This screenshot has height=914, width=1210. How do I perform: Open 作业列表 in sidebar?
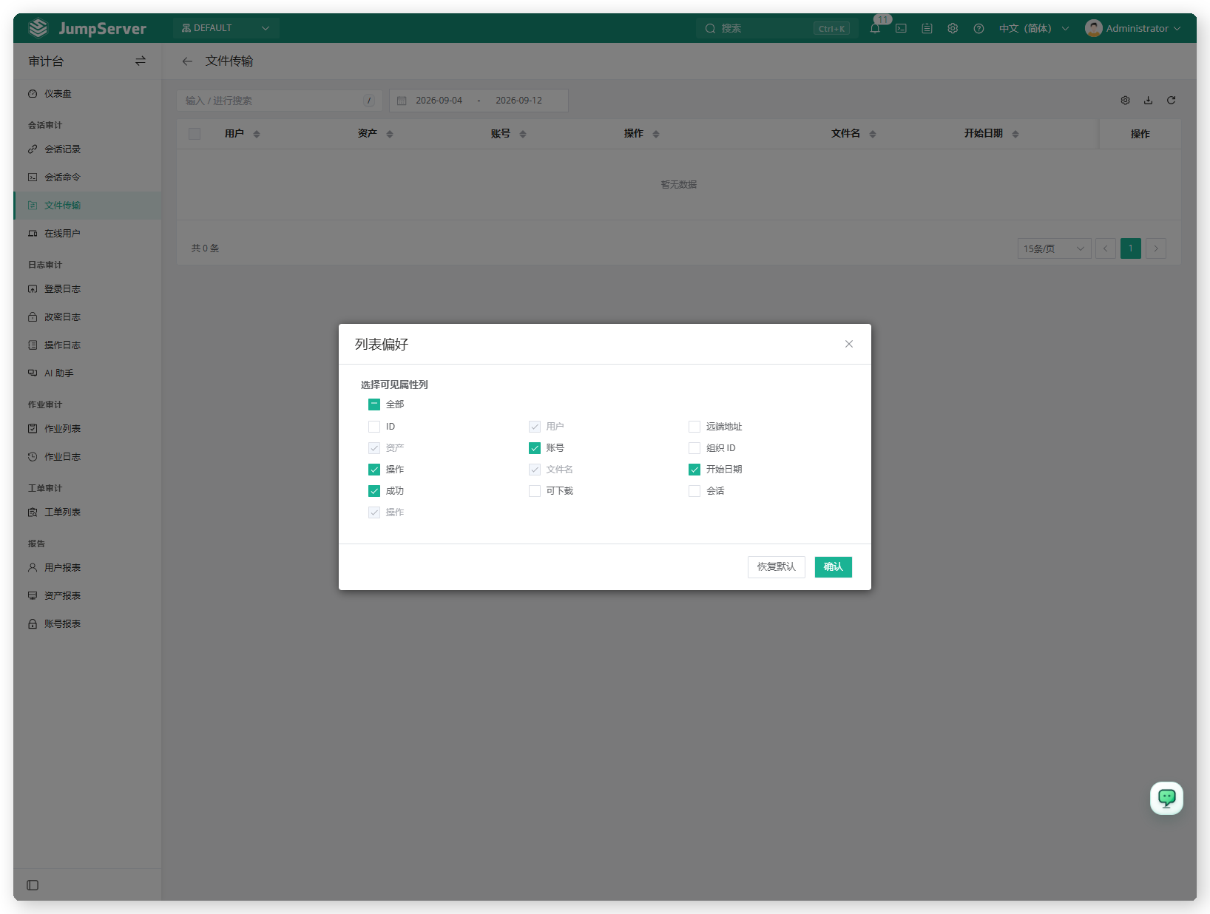(87, 429)
